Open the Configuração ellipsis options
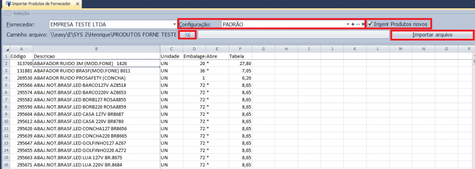 358,24
